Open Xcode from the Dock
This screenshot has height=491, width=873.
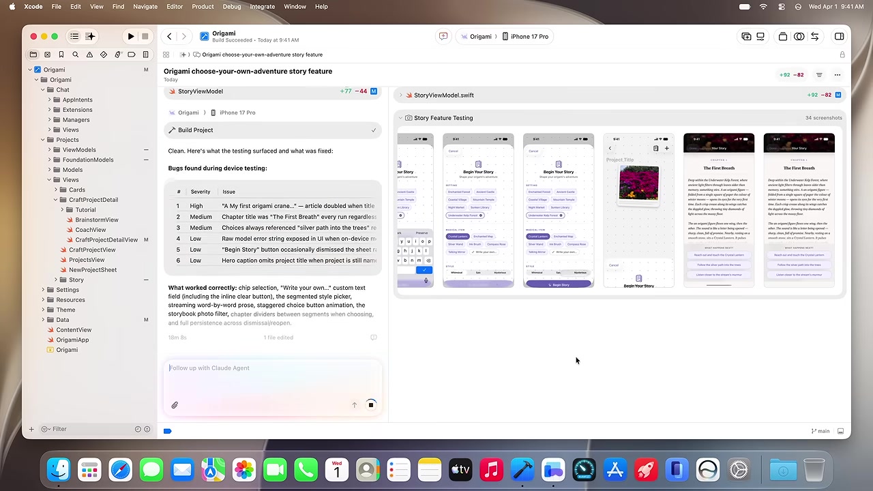click(x=522, y=469)
